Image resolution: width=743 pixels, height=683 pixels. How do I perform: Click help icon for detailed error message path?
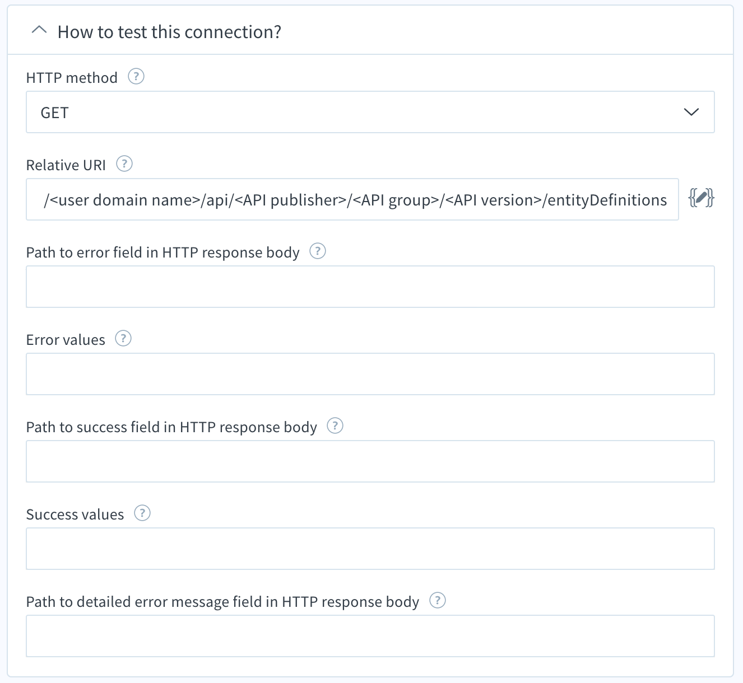[438, 600]
